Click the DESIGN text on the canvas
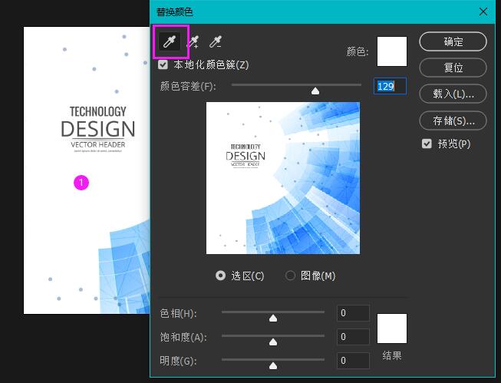501x383 pixels. (x=97, y=129)
